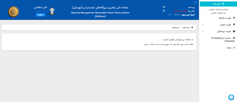
Task: Click the فهرست تقاضاها list icon
Action: click(234, 18)
